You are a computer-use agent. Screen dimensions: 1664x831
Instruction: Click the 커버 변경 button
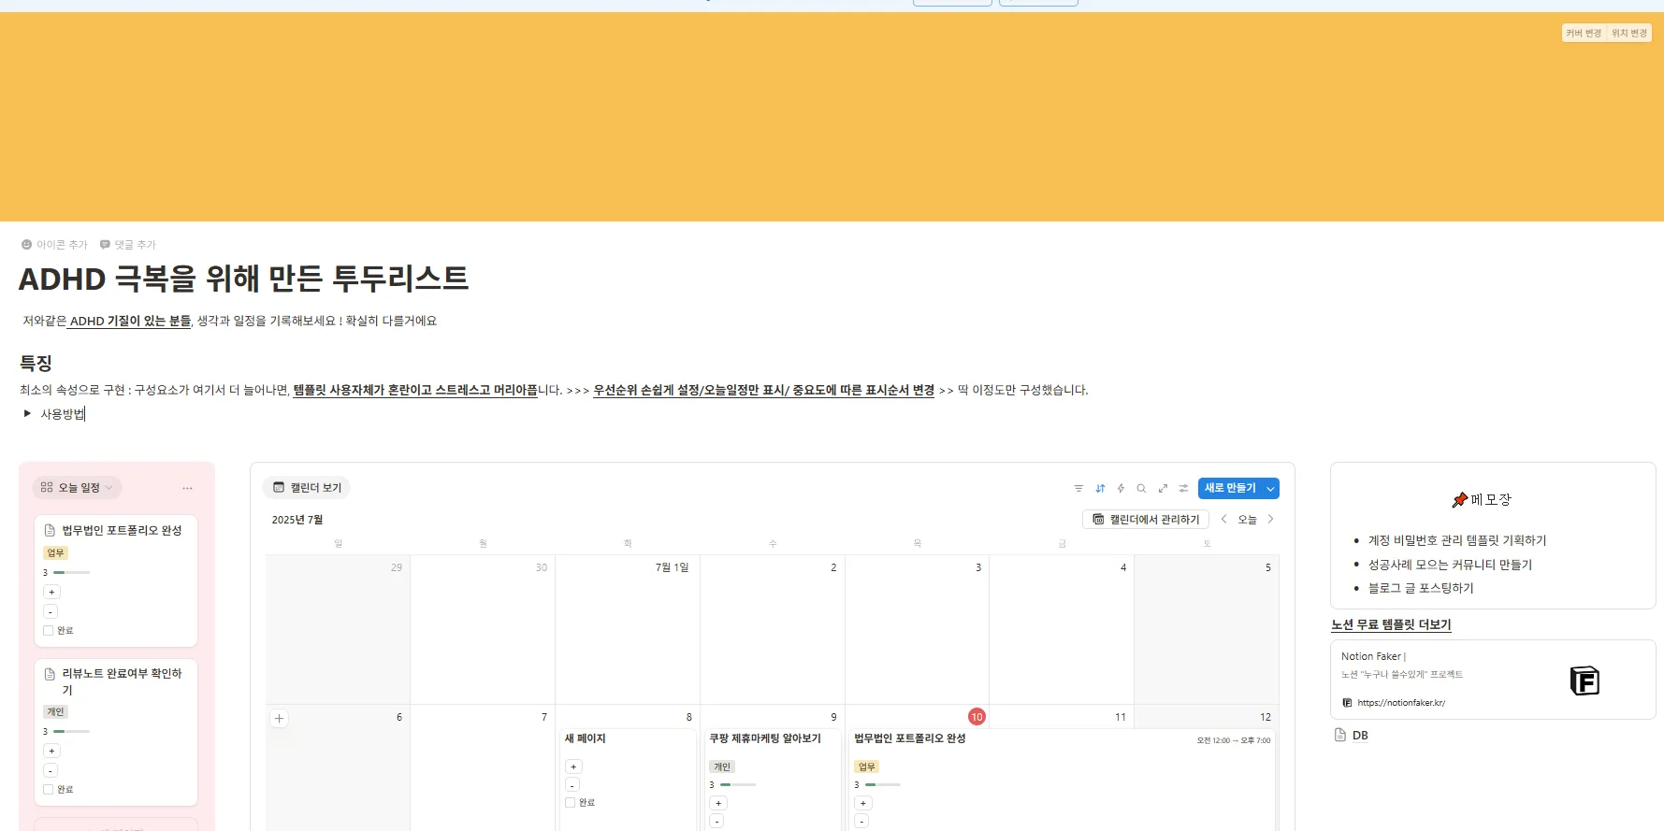tap(1584, 33)
